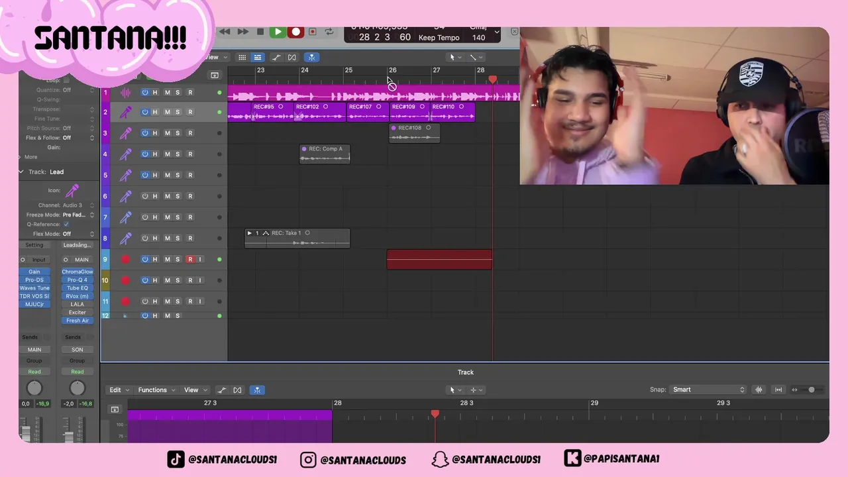Click the track icon in inspector
The width and height of the screenshot is (848, 477).
click(x=72, y=190)
